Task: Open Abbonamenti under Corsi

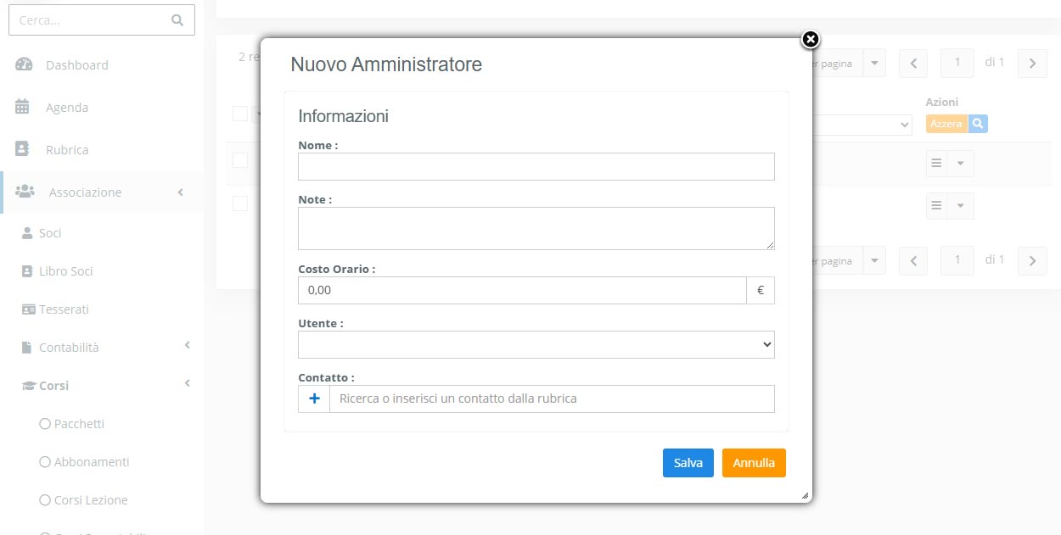Action: (x=91, y=462)
